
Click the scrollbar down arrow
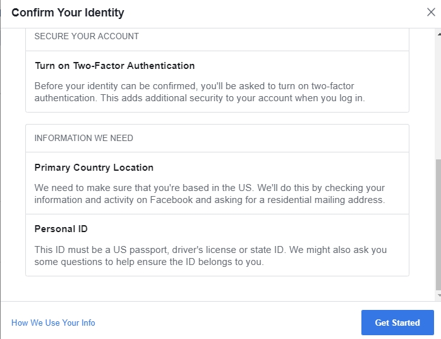click(438, 295)
